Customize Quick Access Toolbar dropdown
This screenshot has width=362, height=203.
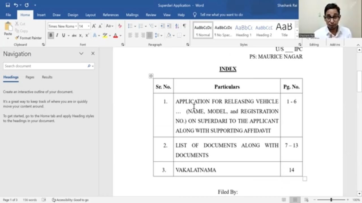click(35, 5)
